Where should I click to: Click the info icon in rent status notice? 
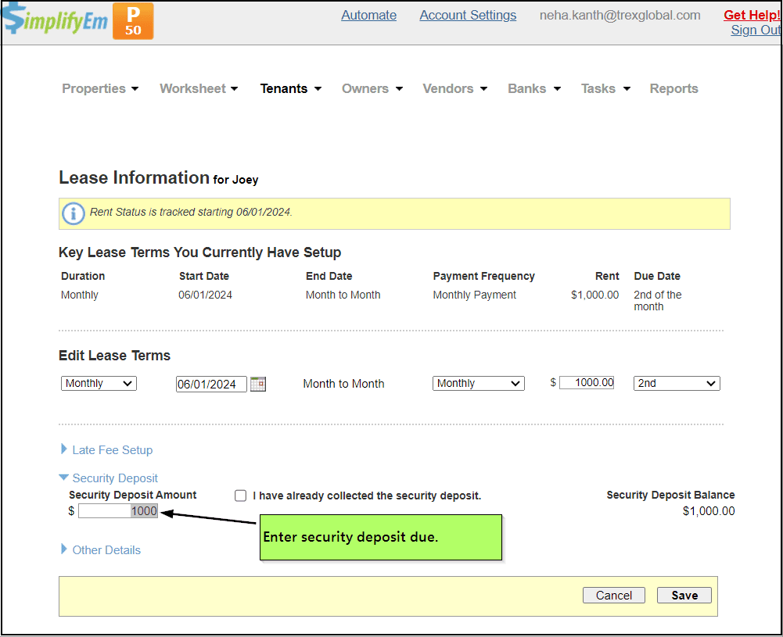pyautogui.click(x=74, y=213)
